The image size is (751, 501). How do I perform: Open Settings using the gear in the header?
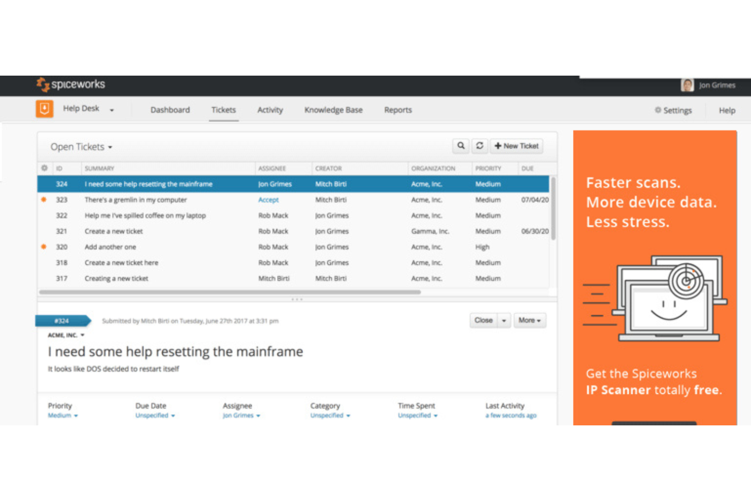[673, 110]
